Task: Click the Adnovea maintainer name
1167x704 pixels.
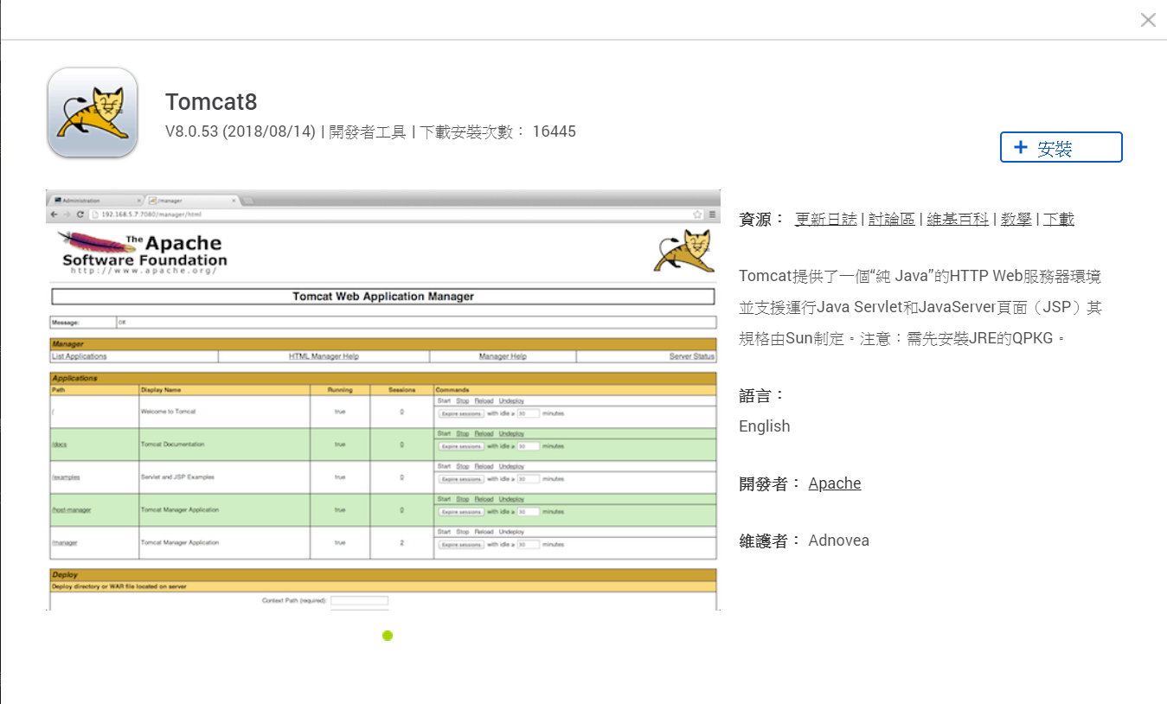Action: click(x=839, y=541)
